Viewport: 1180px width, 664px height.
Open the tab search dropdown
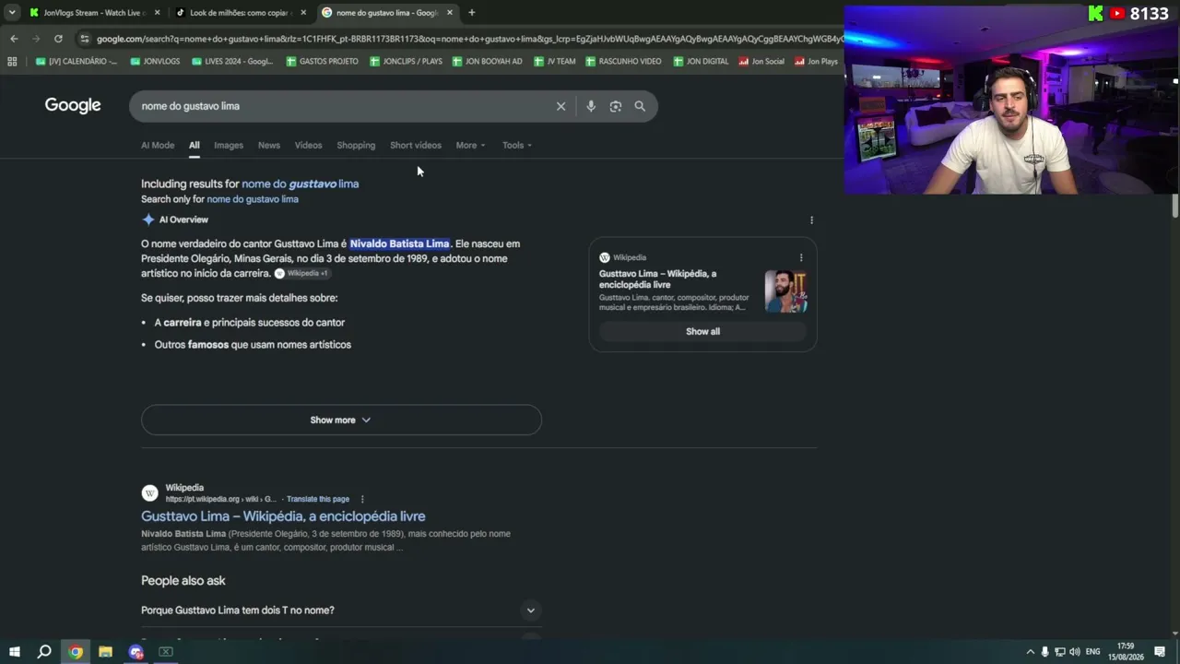click(12, 13)
